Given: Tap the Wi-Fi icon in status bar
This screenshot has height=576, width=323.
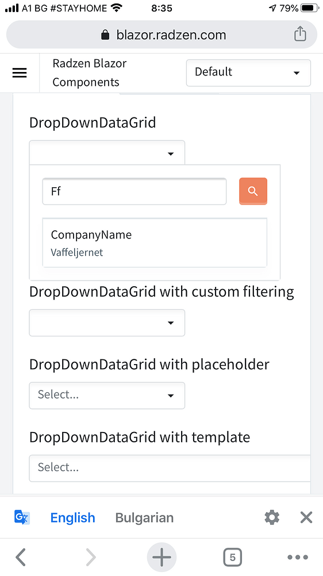Looking at the screenshot, I should 117,7.
